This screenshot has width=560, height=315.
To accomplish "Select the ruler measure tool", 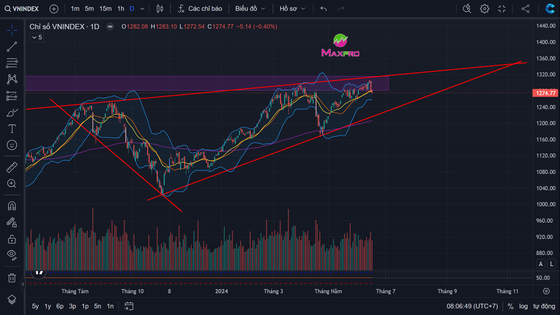I will point(12,167).
